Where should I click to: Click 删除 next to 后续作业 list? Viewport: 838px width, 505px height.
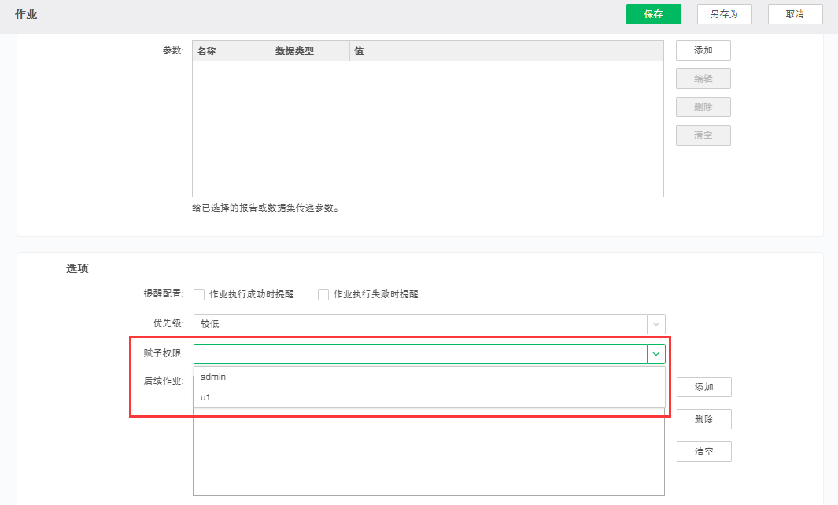click(703, 419)
